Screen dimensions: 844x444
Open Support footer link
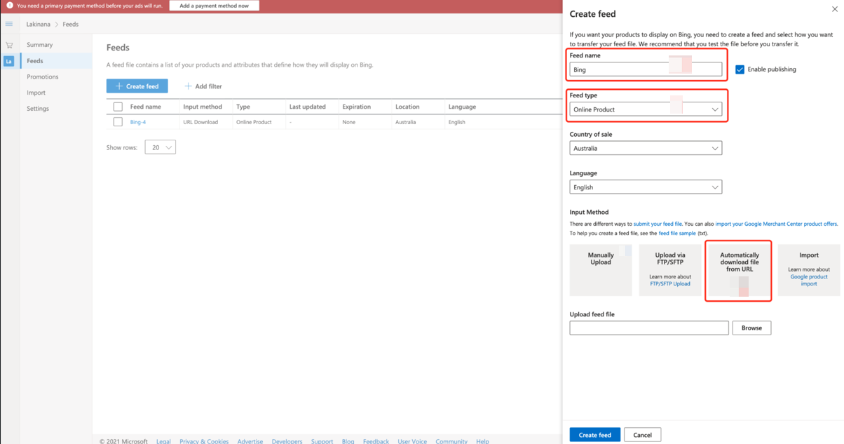pos(322,441)
